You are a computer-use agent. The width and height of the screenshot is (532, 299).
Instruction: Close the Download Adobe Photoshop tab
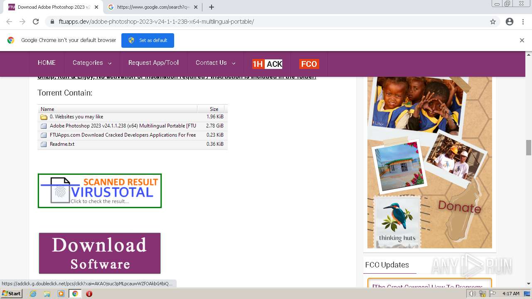(97, 7)
